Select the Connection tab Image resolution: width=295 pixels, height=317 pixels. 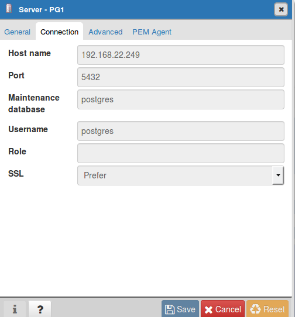point(59,32)
